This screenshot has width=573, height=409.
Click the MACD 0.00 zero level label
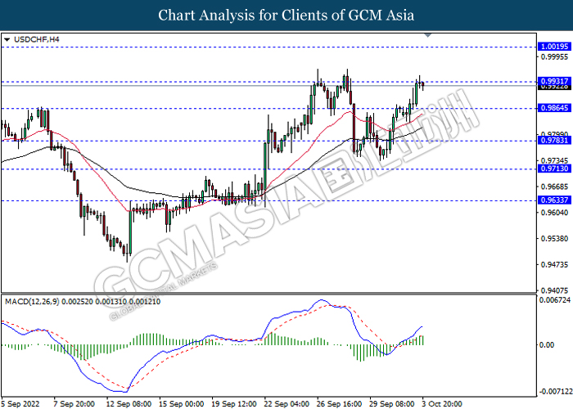547,344
